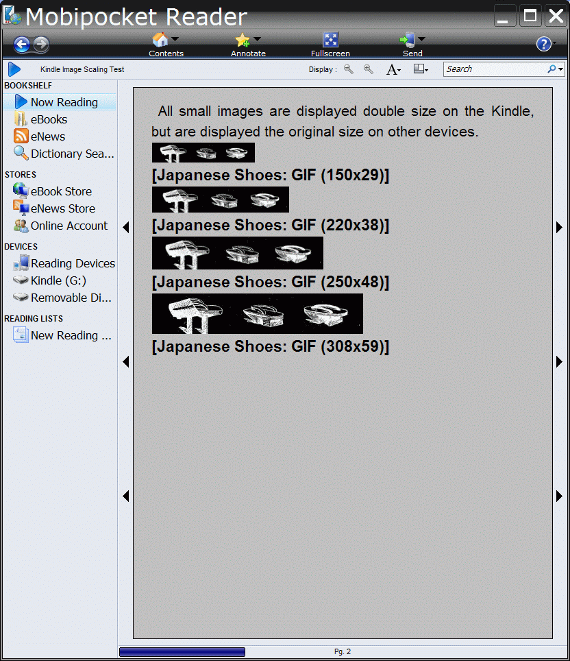Expand the Contents dropdown arrow
This screenshot has width=570, height=661.
[175, 39]
